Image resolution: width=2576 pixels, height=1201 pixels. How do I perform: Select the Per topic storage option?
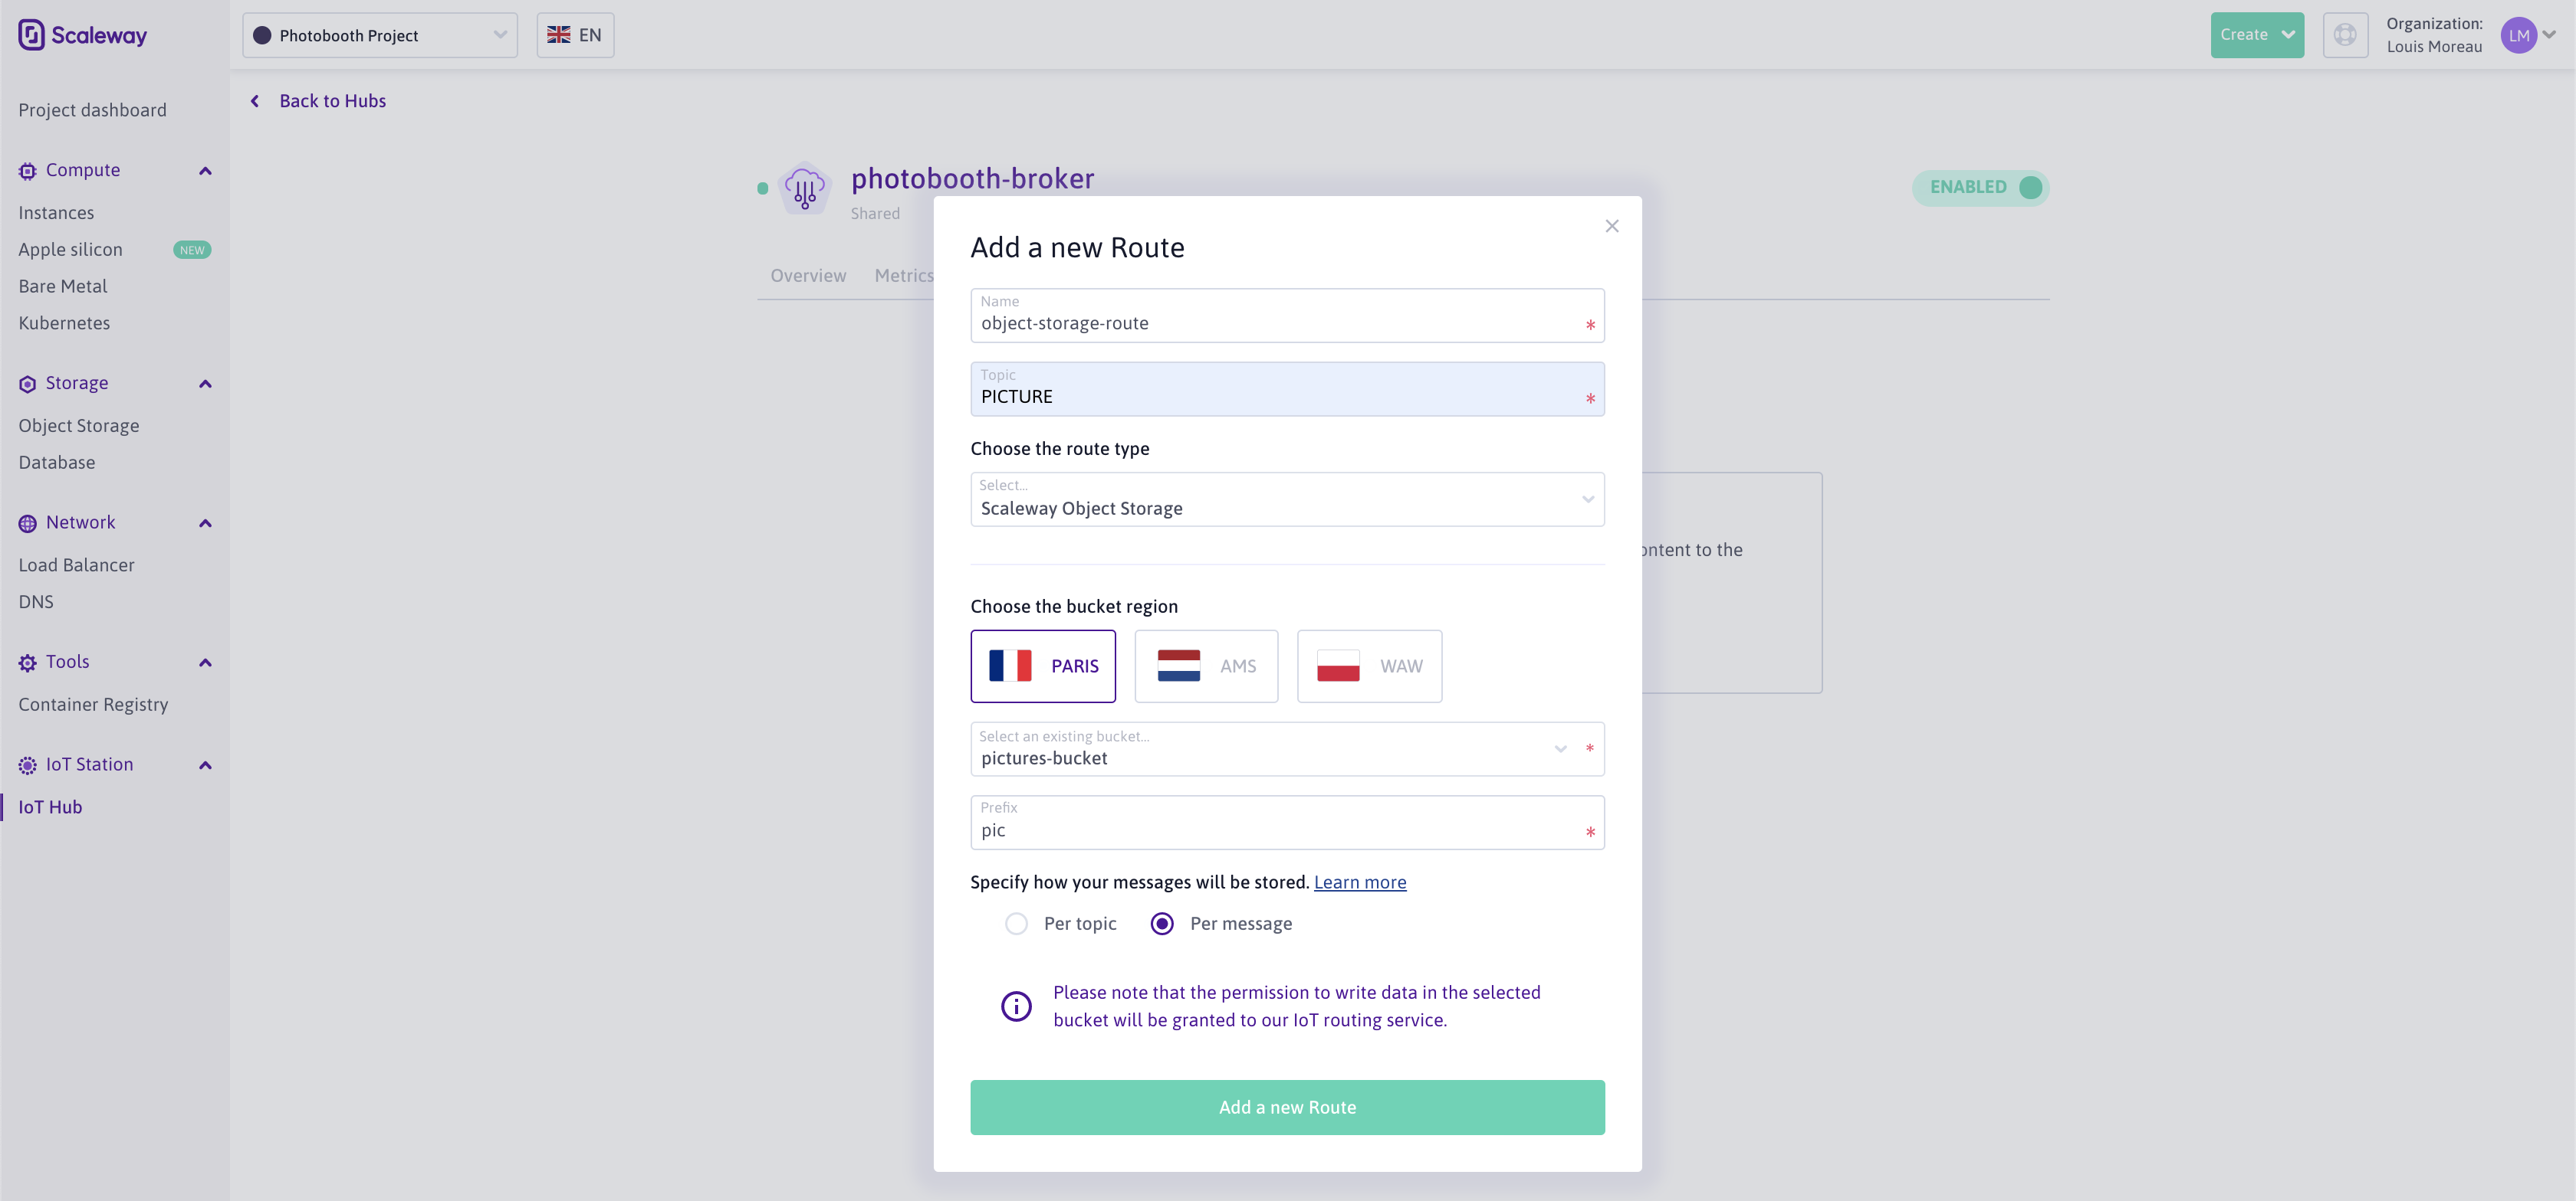pos(1015,922)
